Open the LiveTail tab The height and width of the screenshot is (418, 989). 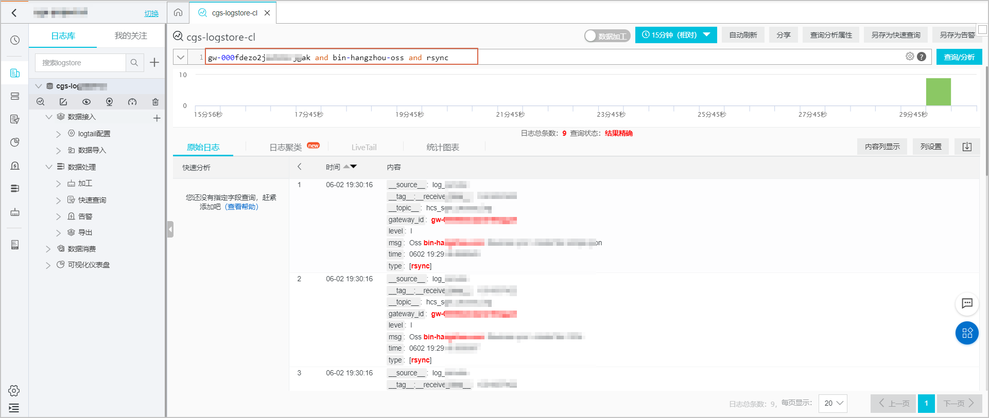[364, 148]
